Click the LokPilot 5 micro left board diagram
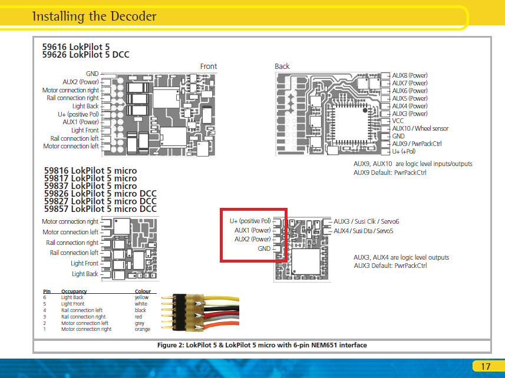The height and width of the screenshot is (378, 505). (x=130, y=248)
